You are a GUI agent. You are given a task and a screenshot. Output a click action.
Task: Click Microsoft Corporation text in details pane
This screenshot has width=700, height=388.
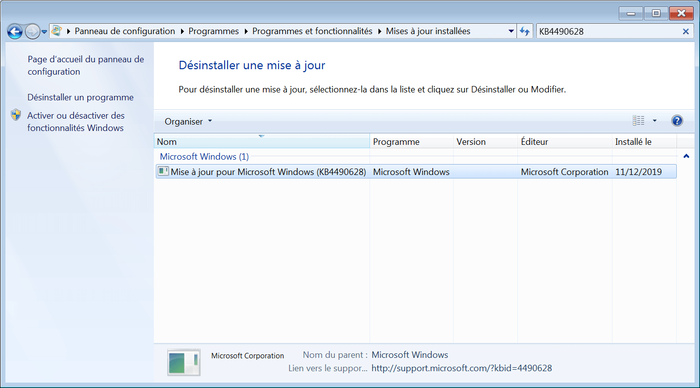247,355
